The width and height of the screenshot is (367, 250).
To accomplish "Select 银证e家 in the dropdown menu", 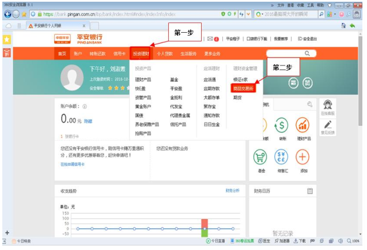I will (x=240, y=80).
